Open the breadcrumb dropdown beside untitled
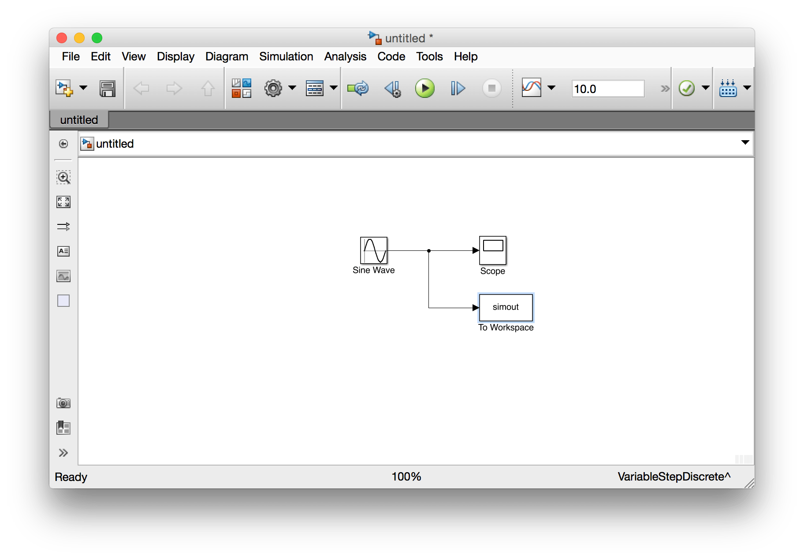Image resolution: width=804 pixels, height=559 pixels. pyautogui.click(x=745, y=142)
